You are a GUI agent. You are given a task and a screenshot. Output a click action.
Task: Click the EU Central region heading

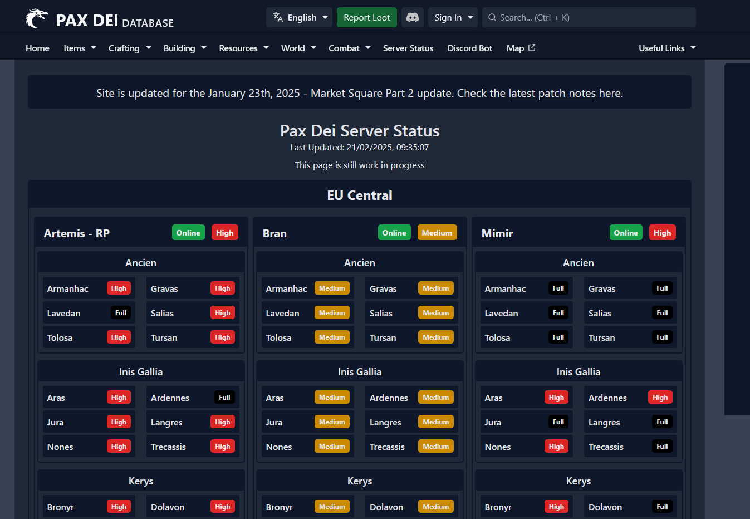point(360,195)
